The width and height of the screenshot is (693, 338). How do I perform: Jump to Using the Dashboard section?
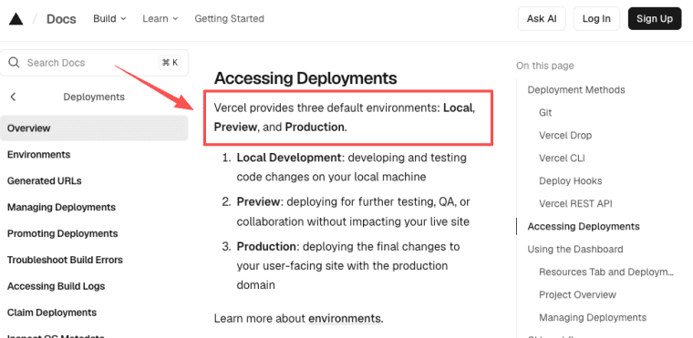click(575, 250)
